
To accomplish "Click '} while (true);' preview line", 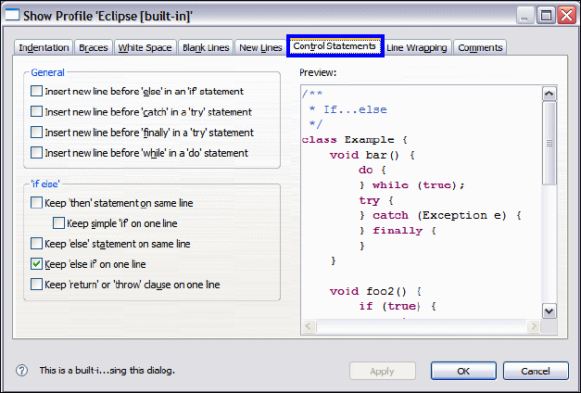I will pyautogui.click(x=411, y=185).
